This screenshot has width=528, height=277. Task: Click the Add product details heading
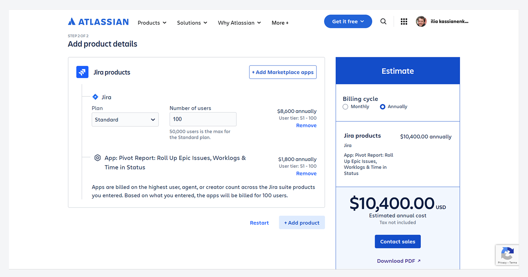coord(102,44)
